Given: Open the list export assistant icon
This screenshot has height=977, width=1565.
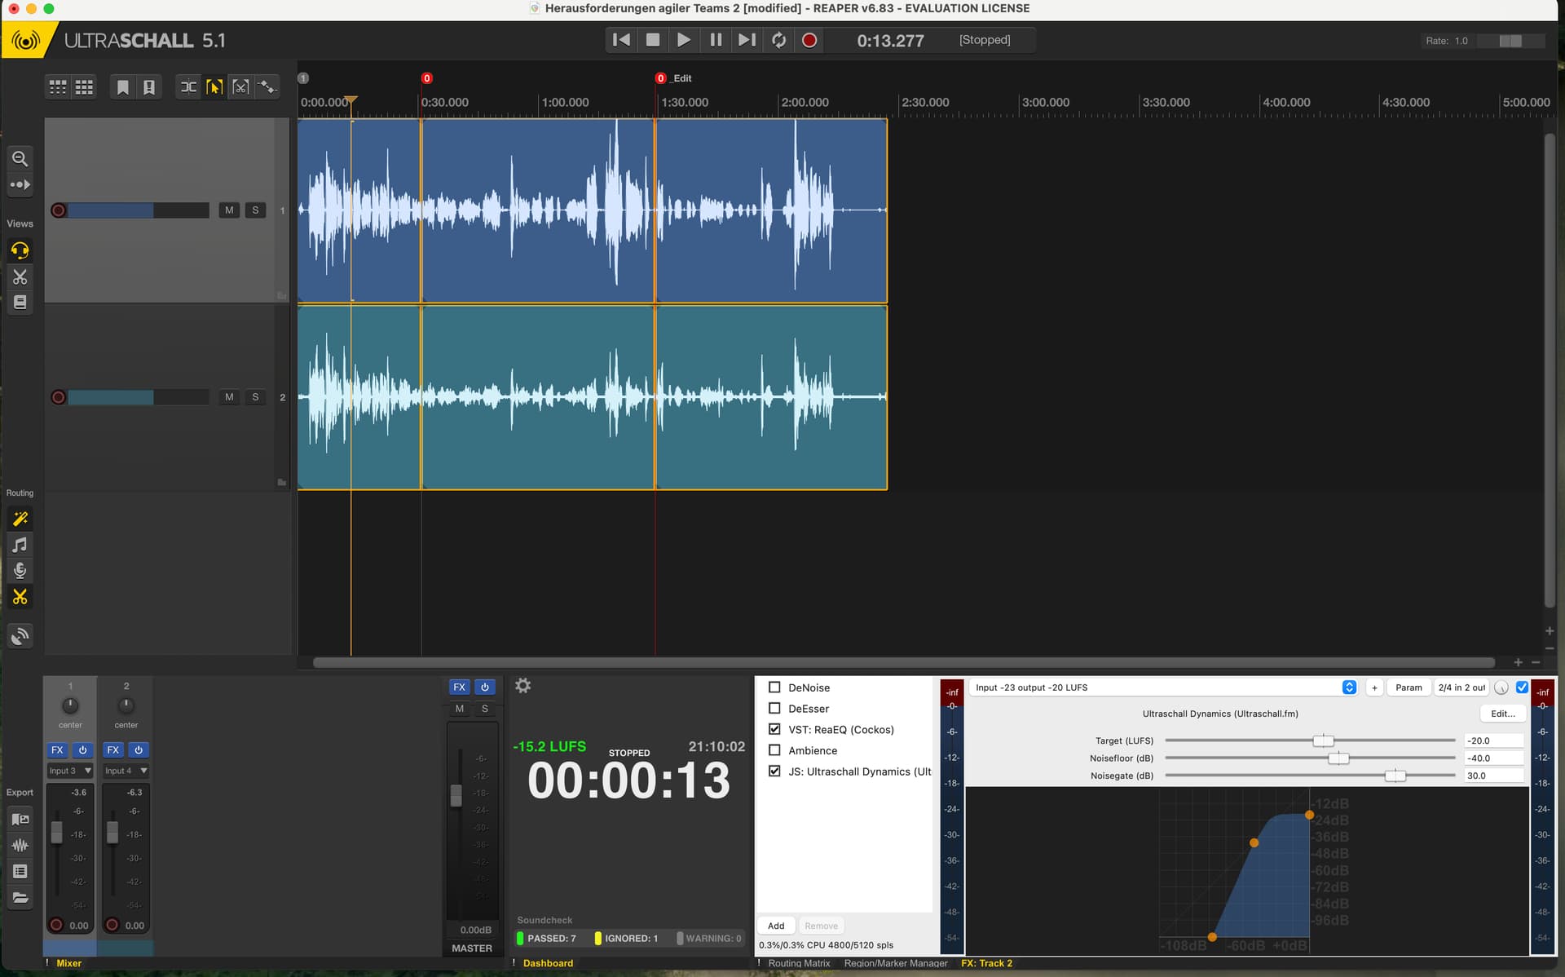Looking at the screenshot, I should click(x=20, y=872).
